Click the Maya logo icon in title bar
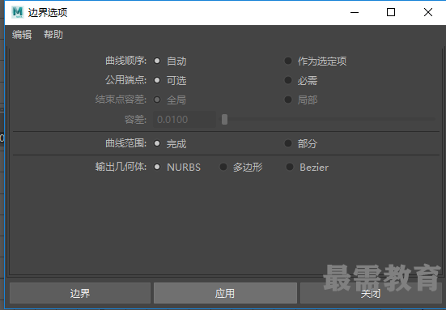446x310 pixels. click(x=18, y=12)
